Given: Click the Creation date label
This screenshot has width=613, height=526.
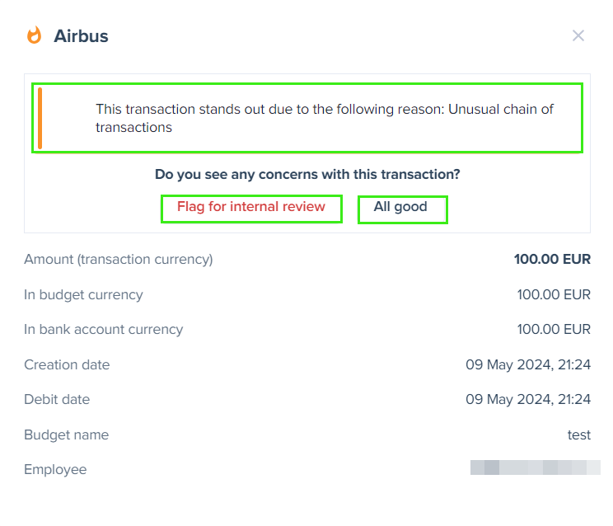Looking at the screenshot, I should point(67,364).
